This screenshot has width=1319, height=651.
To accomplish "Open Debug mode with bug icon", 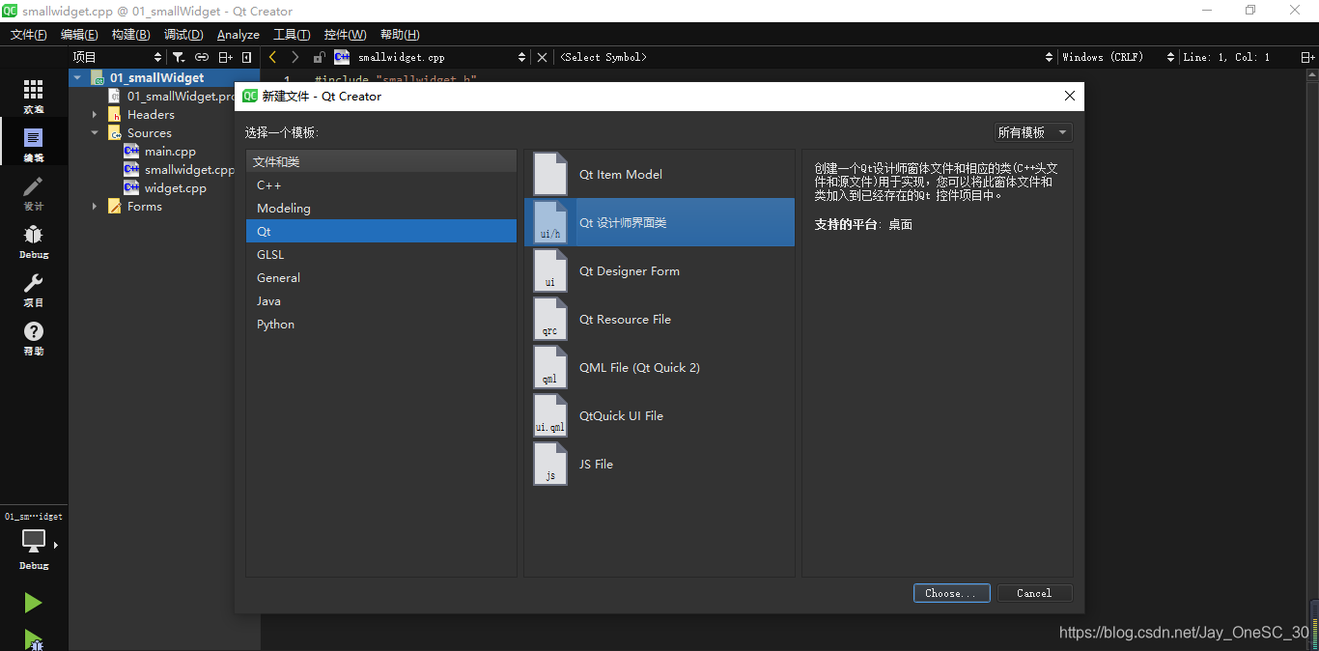I will point(34,241).
